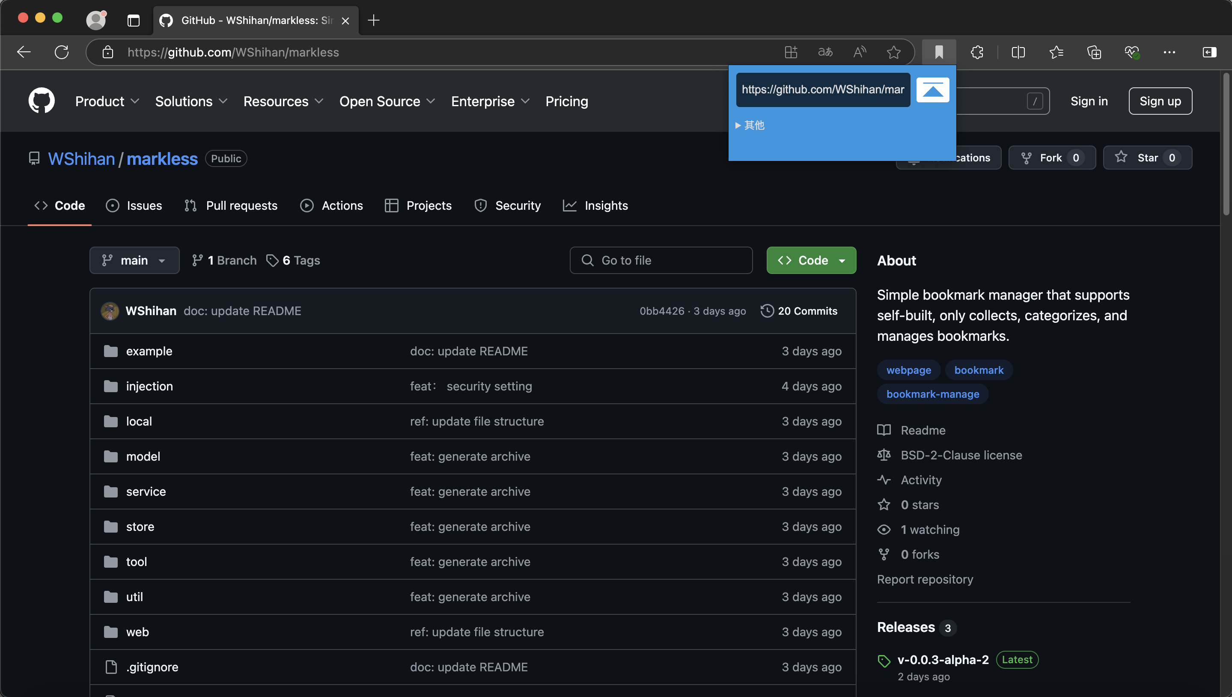Open the profile avatar icon
The height and width of the screenshot is (697, 1232).
(x=96, y=20)
